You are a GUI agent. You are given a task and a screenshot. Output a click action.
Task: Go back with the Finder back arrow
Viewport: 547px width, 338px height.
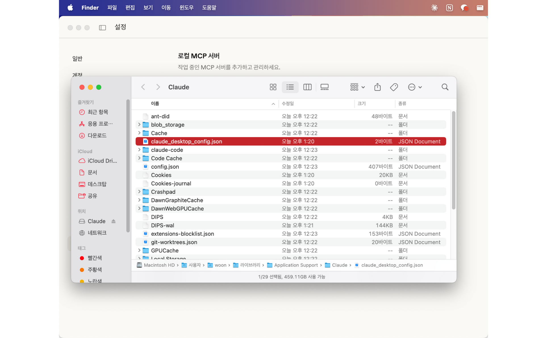(143, 87)
